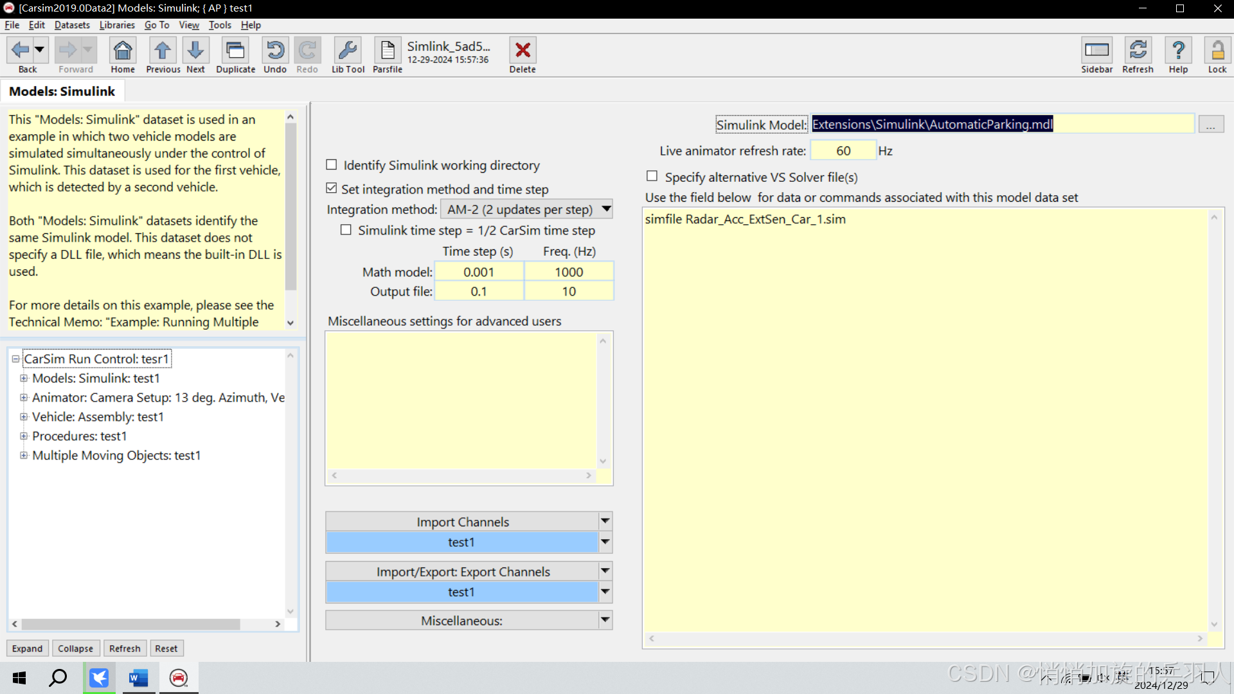Delete dataset with red X icon

coord(523,51)
